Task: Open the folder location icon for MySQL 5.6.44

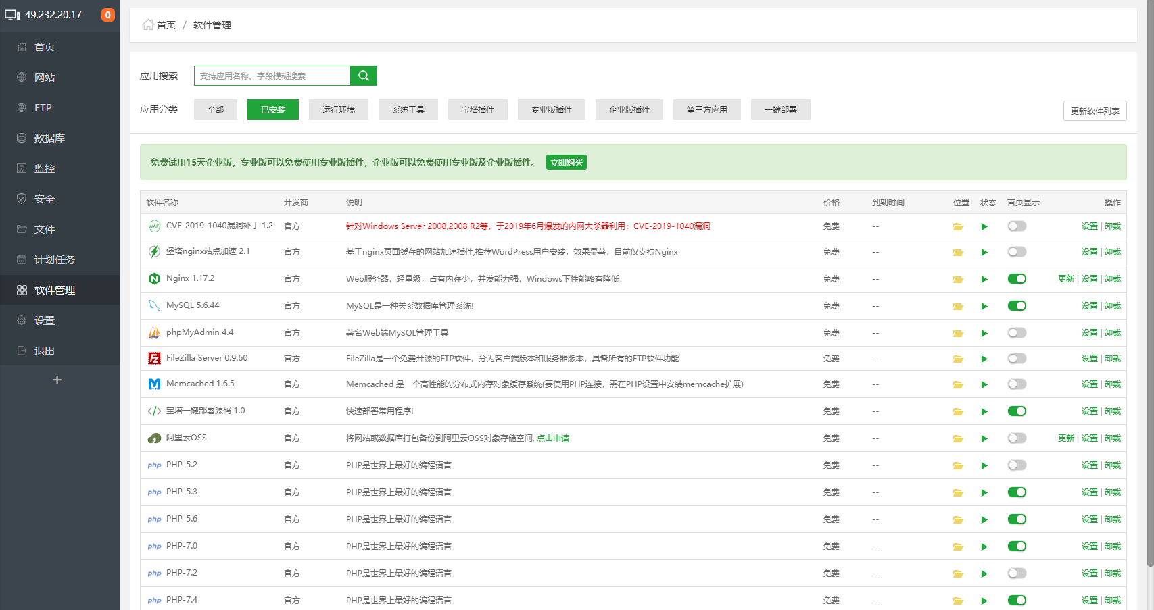Action: (x=958, y=306)
